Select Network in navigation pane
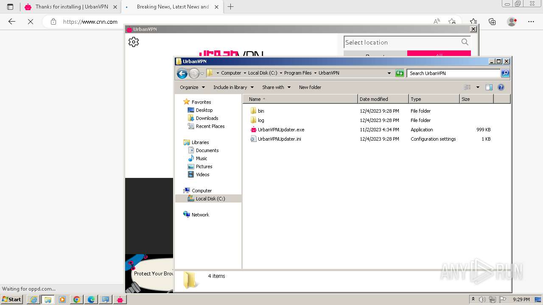Viewport: 543px width, 305px height. (196, 215)
